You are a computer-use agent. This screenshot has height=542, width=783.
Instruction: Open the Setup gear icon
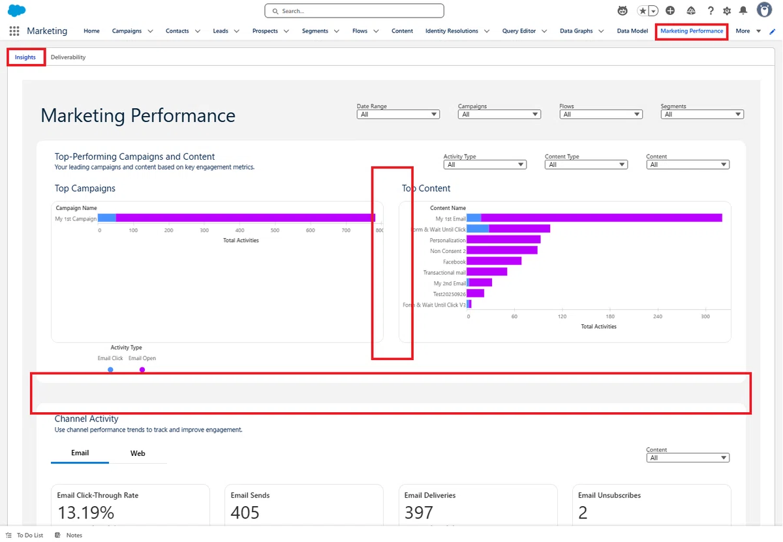727,11
